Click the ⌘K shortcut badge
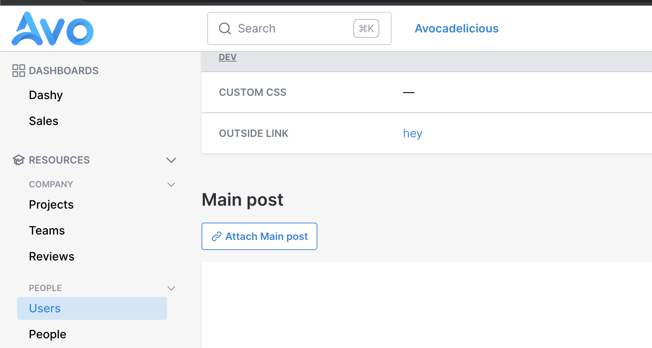The image size is (652, 348). point(366,28)
